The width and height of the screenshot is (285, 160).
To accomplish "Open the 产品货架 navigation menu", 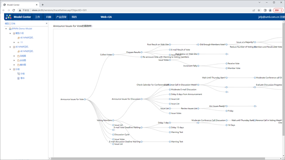I will [61, 17].
